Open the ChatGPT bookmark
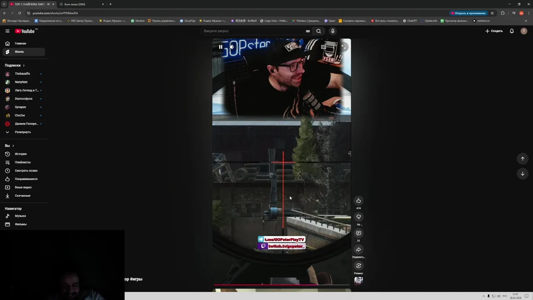This screenshot has height=300, width=533. pyautogui.click(x=410, y=21)
